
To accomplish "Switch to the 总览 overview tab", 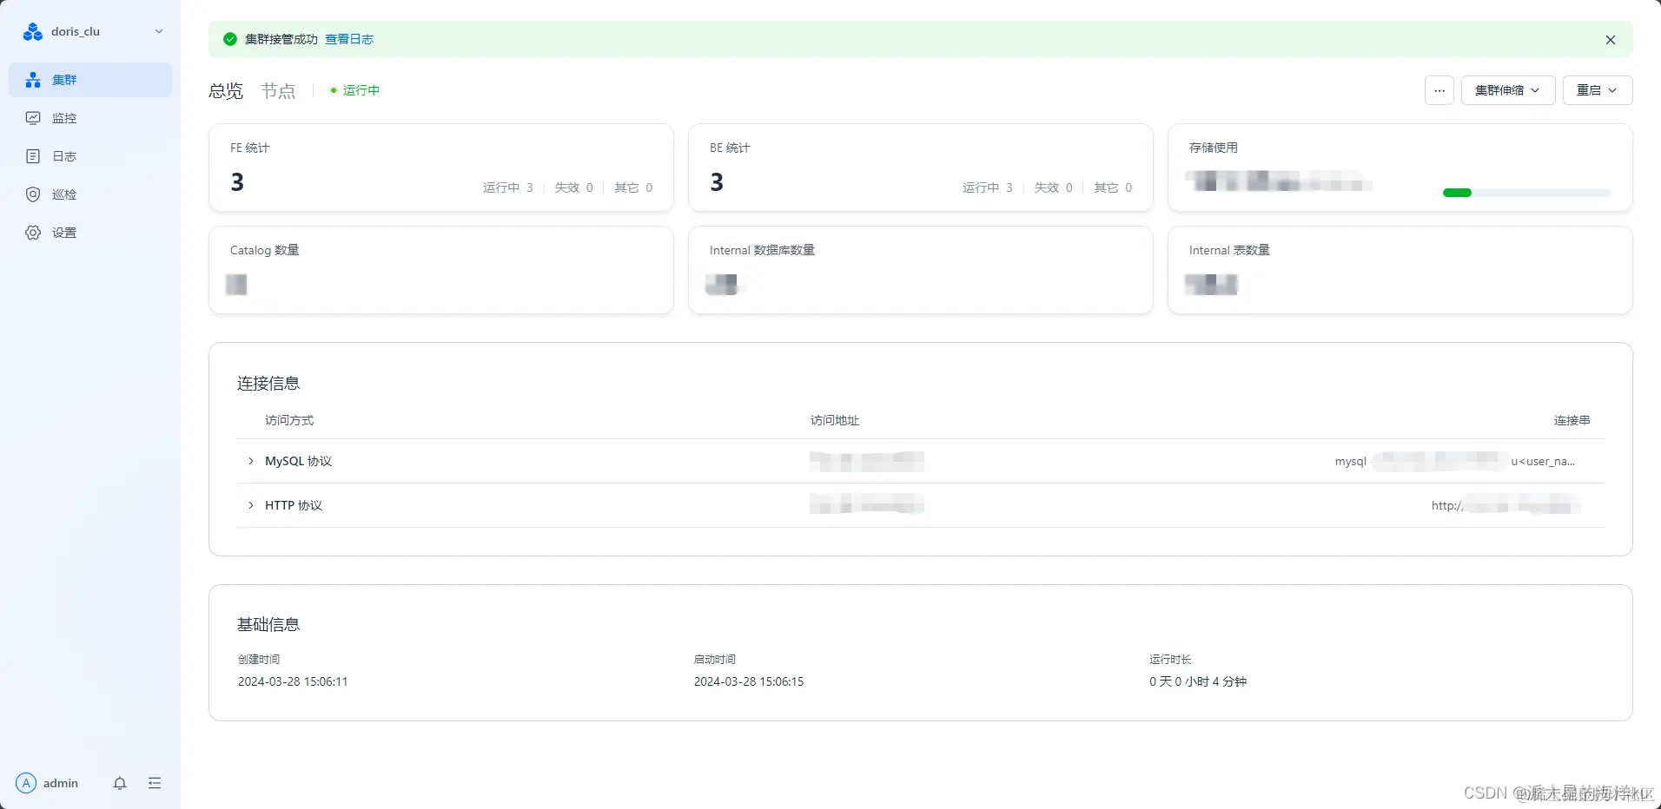I will tap(226, 91).
